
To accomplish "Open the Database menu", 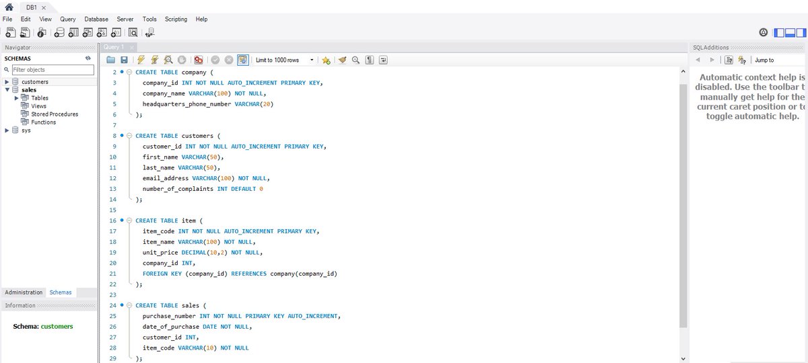I will coord(96,19).
